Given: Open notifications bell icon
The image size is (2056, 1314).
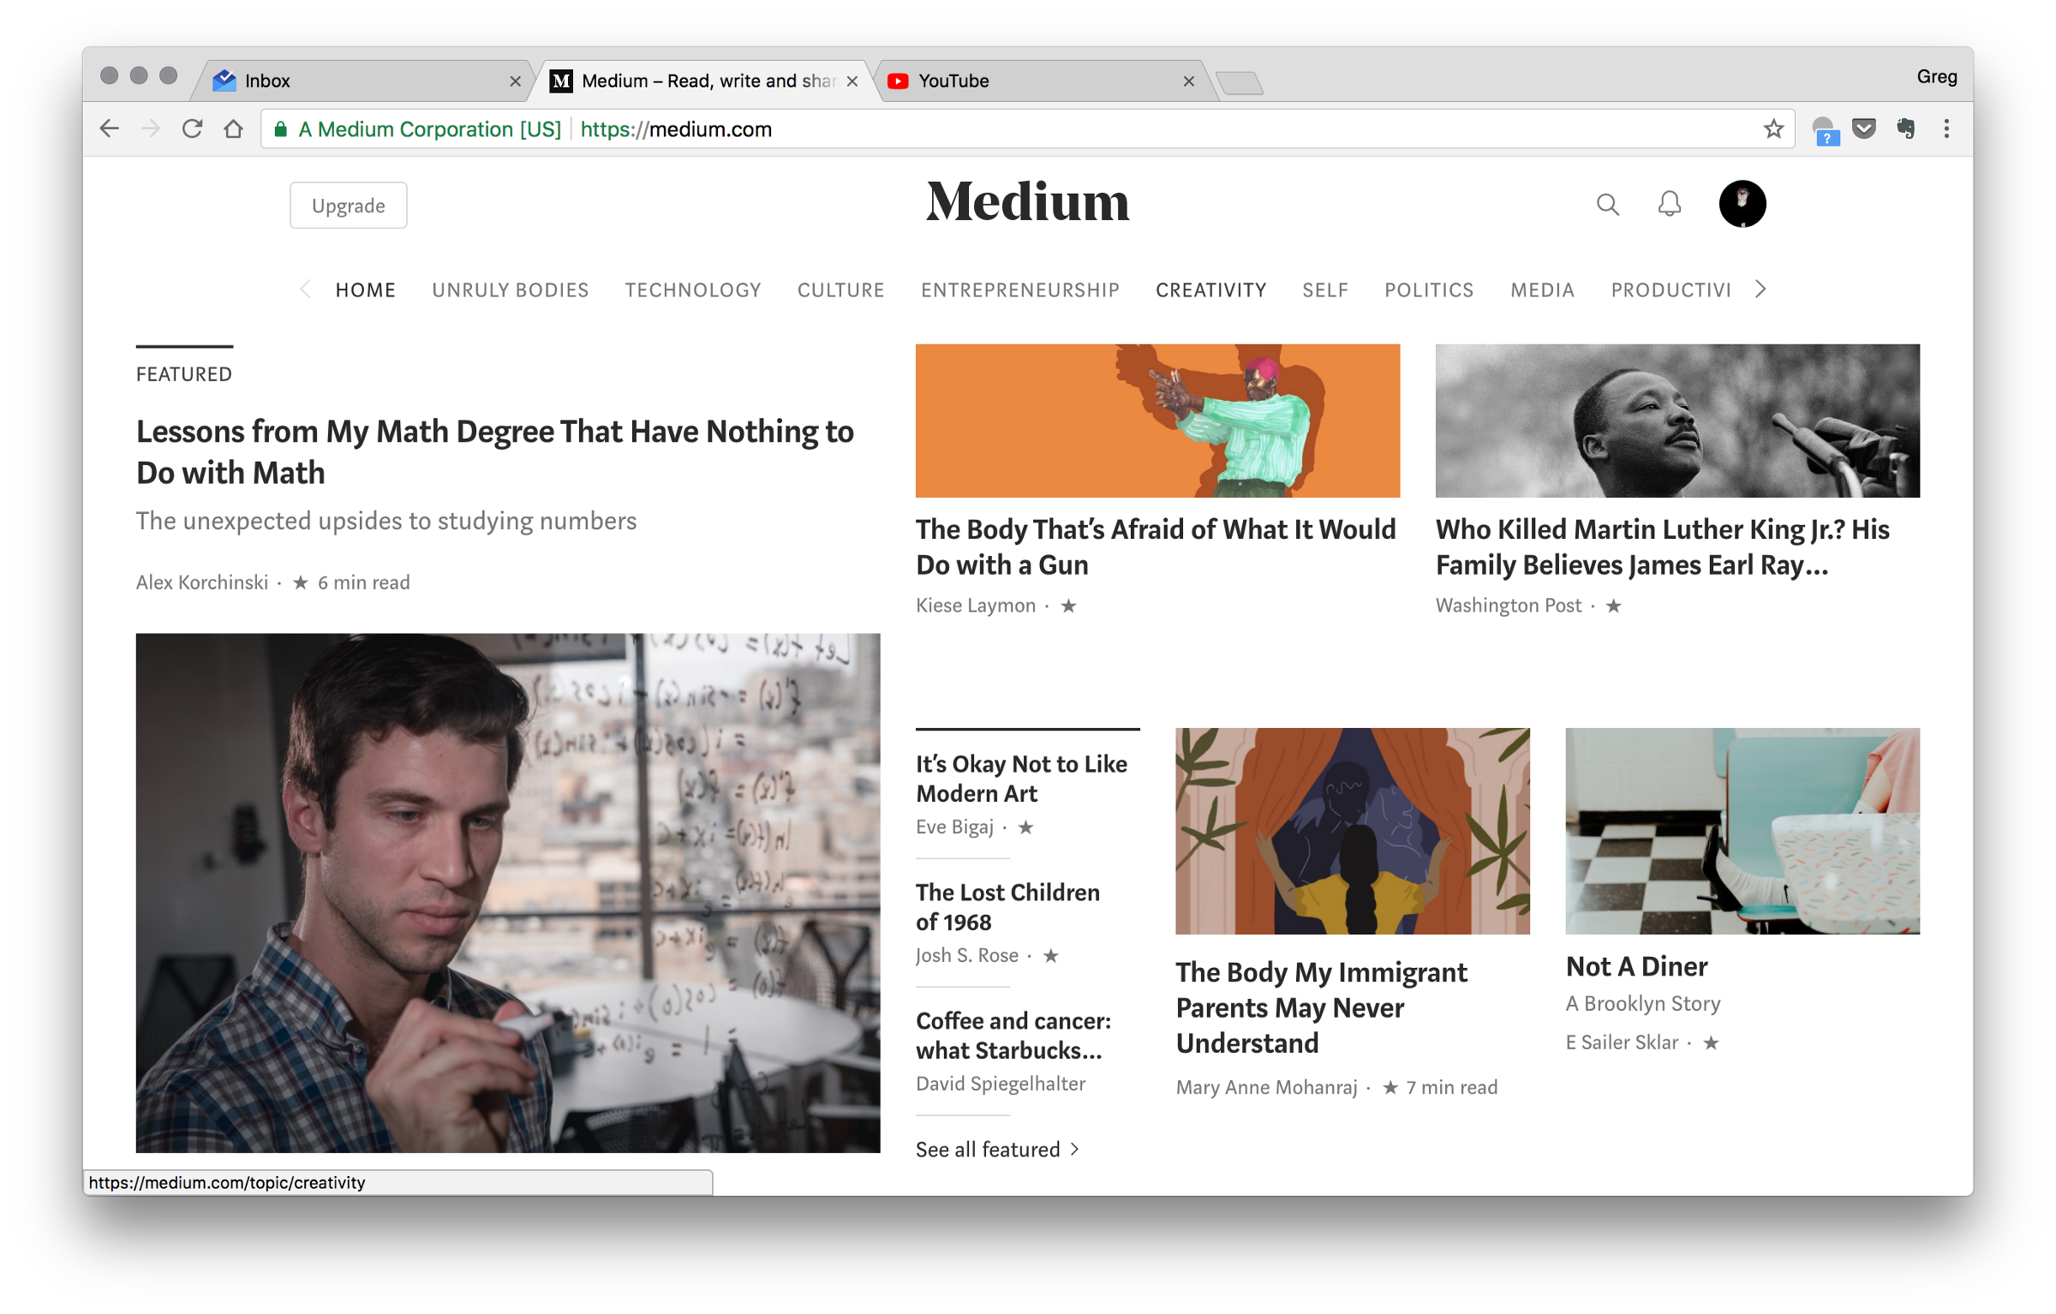Looking at the screenshot, I should [1669, 205].
